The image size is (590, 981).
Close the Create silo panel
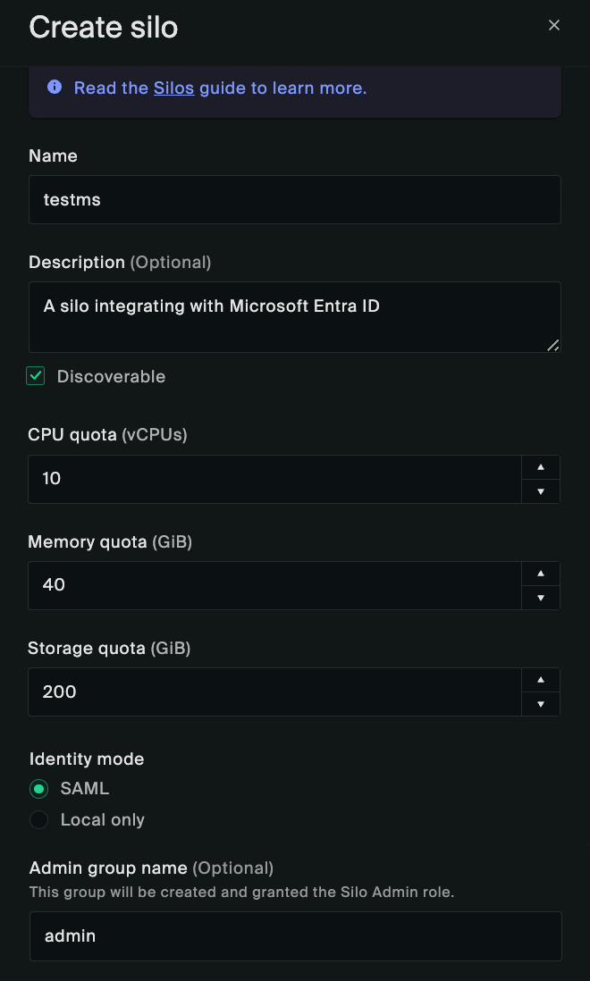click(x=554, y=26)
